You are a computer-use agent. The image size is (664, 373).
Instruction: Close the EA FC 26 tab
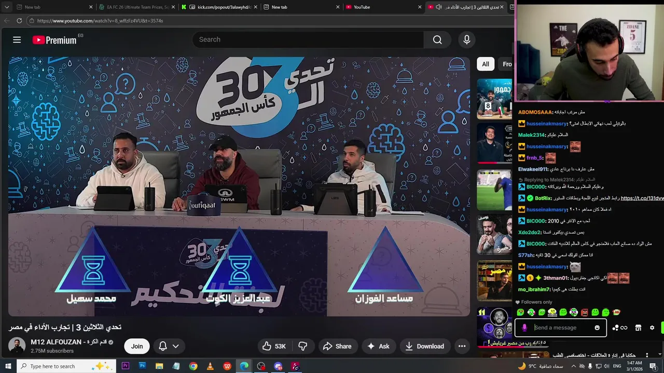tap(174, 7)
